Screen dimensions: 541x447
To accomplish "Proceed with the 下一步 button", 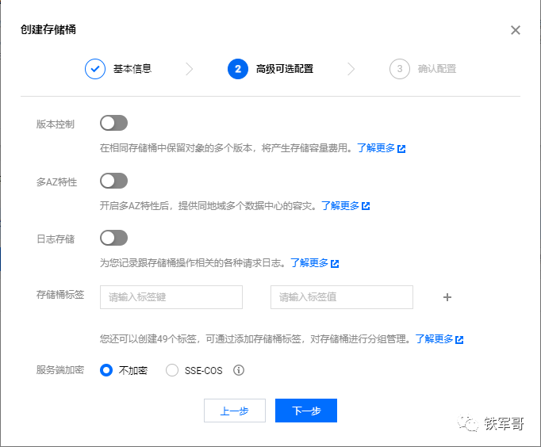I will (x=306, y=411).
